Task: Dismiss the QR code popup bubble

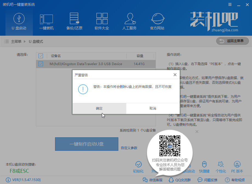Action: [x=197, y=132]
